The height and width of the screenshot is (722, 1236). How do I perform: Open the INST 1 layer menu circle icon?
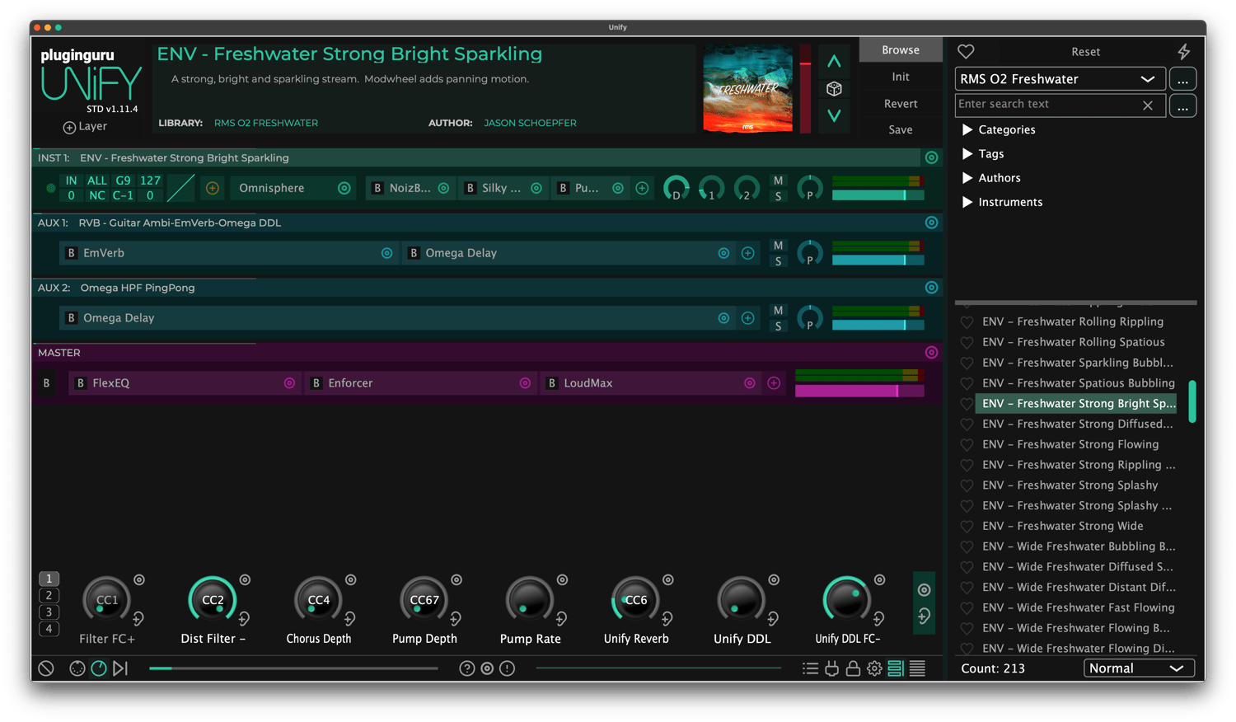coord(931,157)
